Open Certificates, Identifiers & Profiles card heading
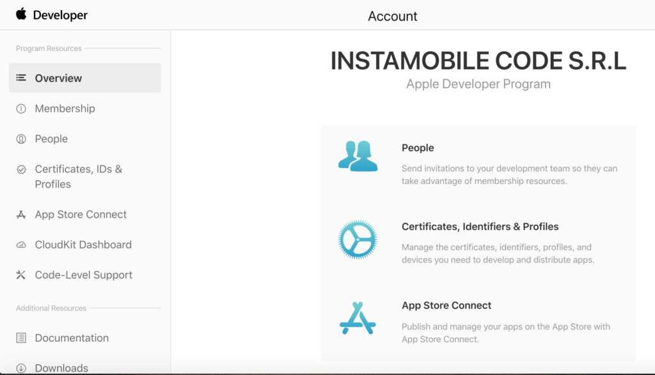 [x=480, y=227]
